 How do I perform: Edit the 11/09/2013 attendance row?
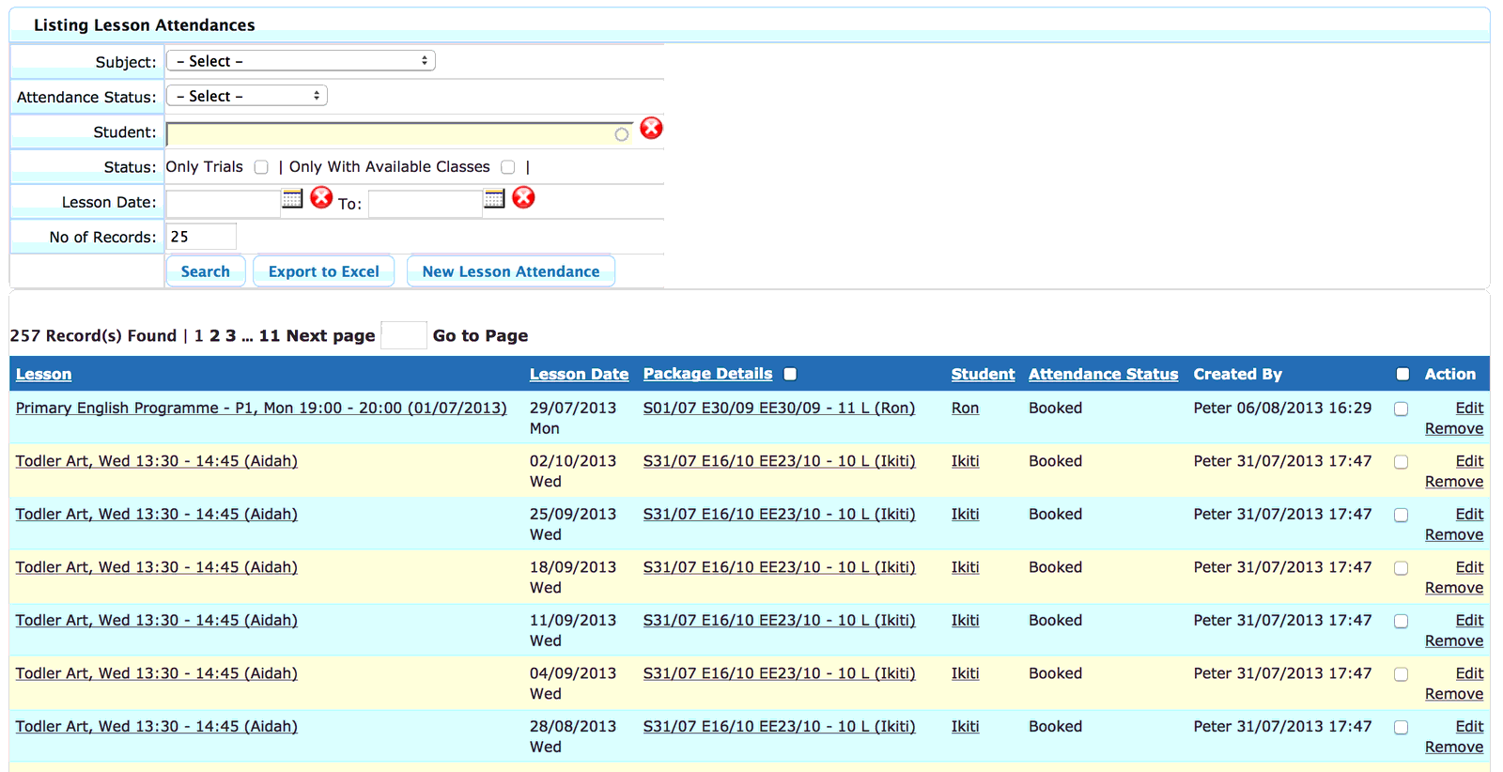[x=1469, y=620]
